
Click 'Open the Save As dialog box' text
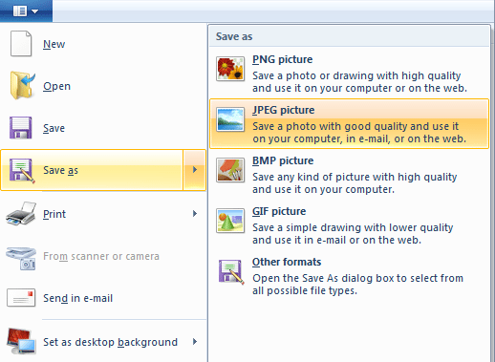click(357, 285)
